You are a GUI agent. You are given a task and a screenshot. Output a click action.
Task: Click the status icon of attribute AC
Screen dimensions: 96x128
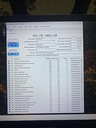pyautogui.click(x=9, y=90)
